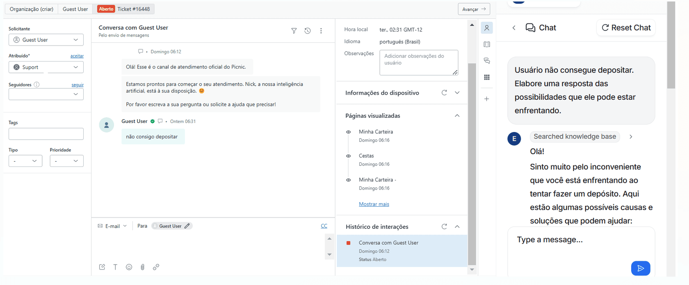Click the Type a message field
This screenshot has width=689, height=285.
coord(570,240)
